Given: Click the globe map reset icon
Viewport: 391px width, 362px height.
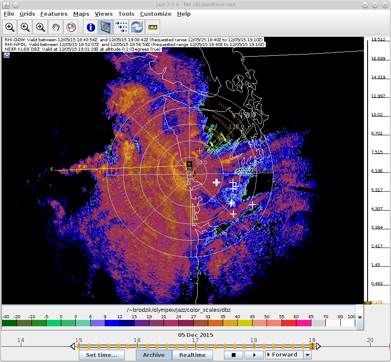Looking at the screenshot, I should pos(71,27).
